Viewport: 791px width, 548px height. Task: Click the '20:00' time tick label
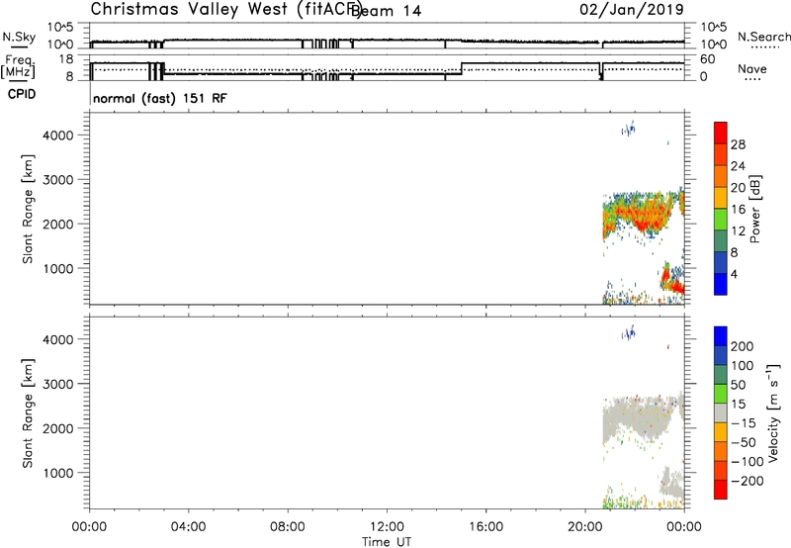coord(584,527)
